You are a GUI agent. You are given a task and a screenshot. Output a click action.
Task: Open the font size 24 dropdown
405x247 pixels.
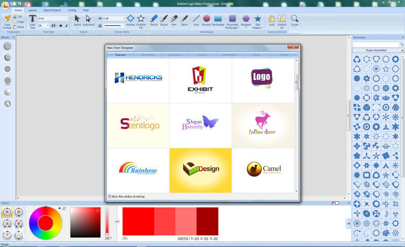[x=48, y=25]
